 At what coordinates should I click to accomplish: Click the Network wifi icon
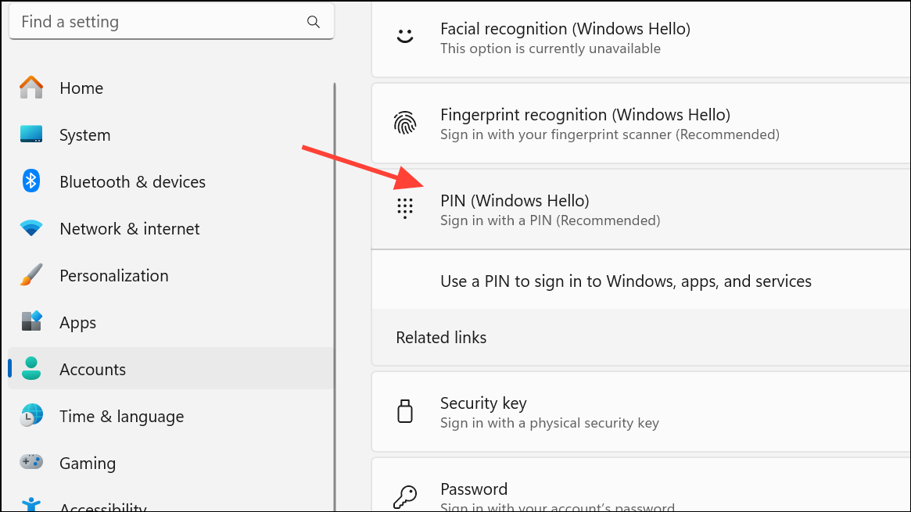coord(31,228)
